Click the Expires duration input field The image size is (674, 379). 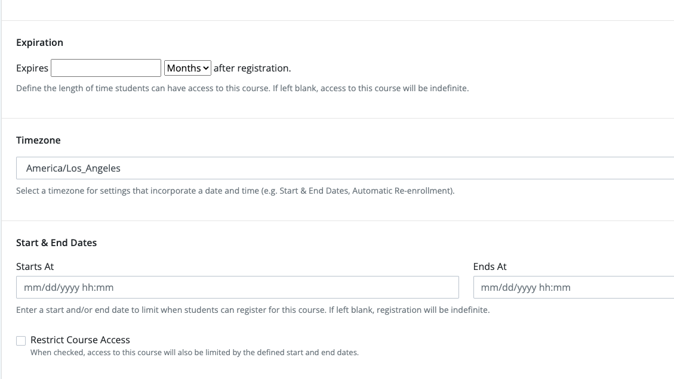106,68
